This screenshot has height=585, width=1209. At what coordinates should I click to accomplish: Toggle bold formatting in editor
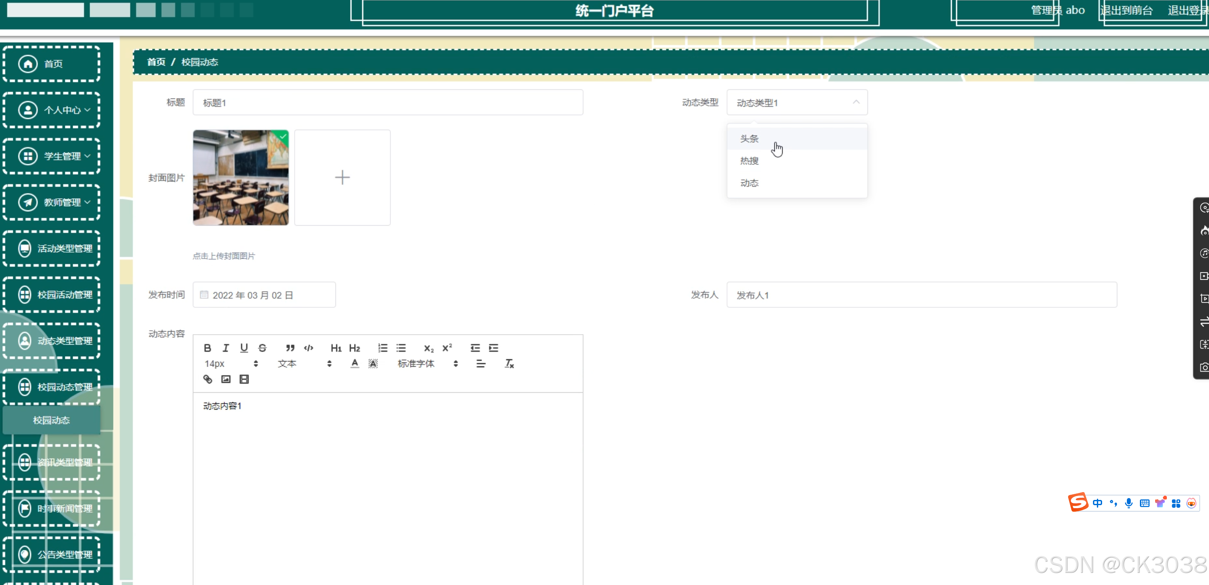[x=207, y=348]
